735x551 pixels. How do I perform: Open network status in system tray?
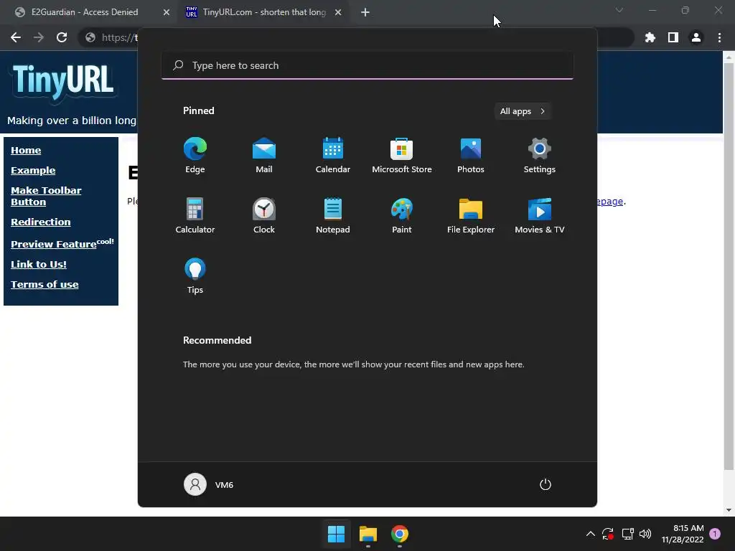click(627, 534)
